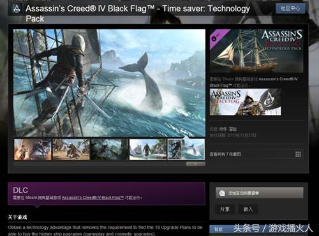Open the Assassin's Creed IV Black Flag base game link
The image size is (319, 236).
[x=93, y=198]
